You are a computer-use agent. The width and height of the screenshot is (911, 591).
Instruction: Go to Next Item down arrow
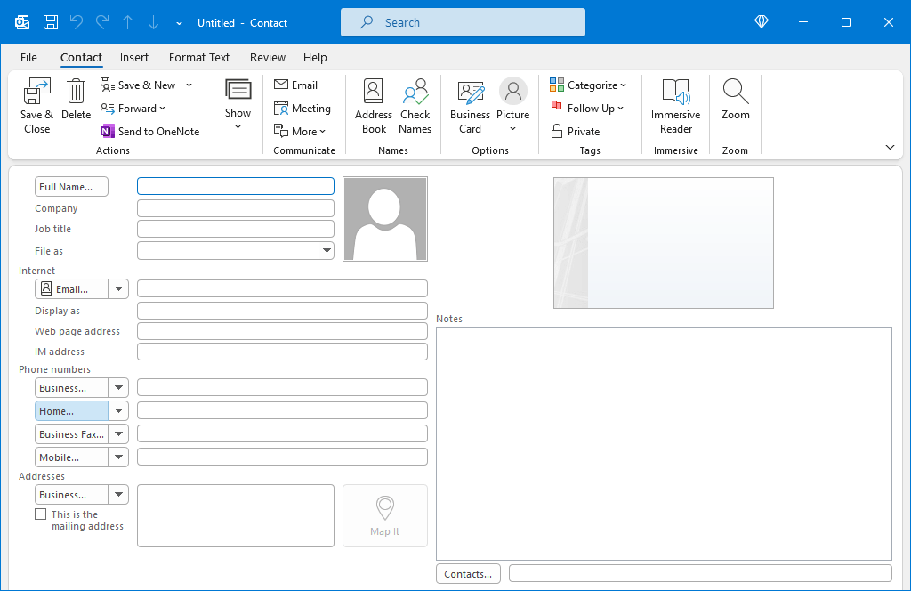(153, 22)
